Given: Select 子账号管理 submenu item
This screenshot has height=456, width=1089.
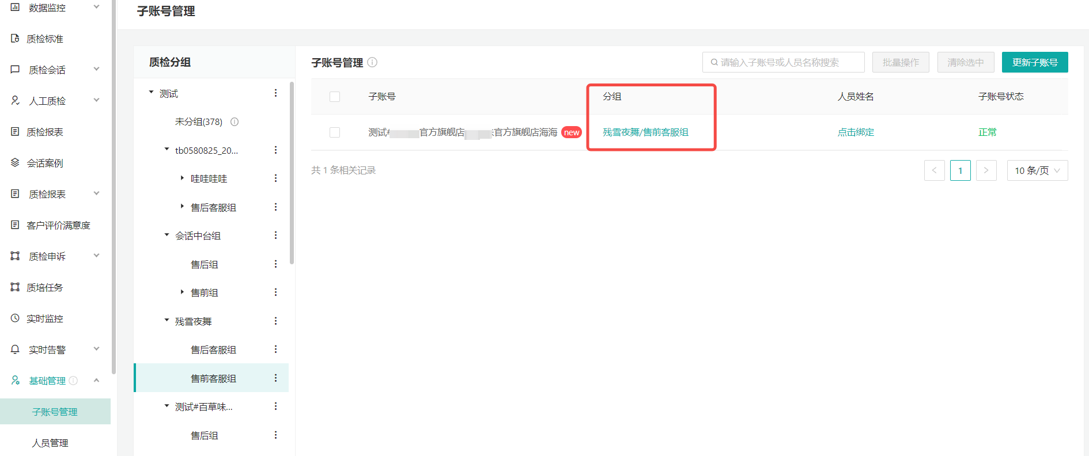Looking at the screenshot, I should 55,412.
